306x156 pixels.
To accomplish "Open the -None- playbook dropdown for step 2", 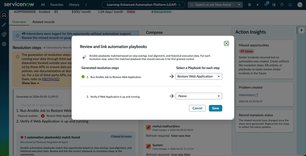I will tap(199, 96).
